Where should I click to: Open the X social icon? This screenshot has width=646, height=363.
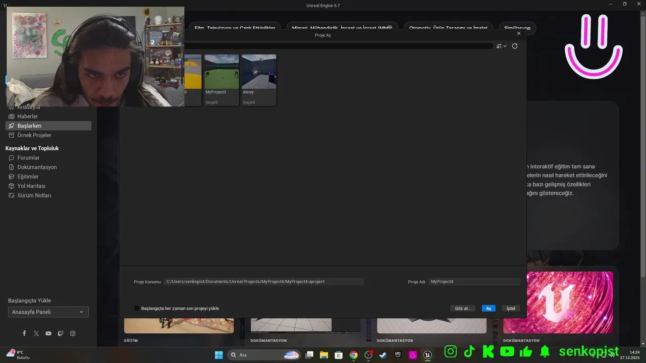36,333
